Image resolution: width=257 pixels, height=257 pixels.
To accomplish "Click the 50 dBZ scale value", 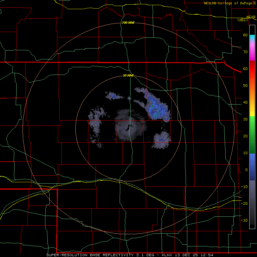I will pos(245,86).
